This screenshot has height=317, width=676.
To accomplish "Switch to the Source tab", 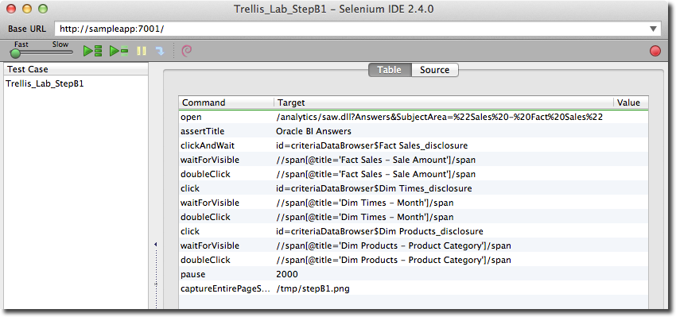I will [x=434, y=70].
